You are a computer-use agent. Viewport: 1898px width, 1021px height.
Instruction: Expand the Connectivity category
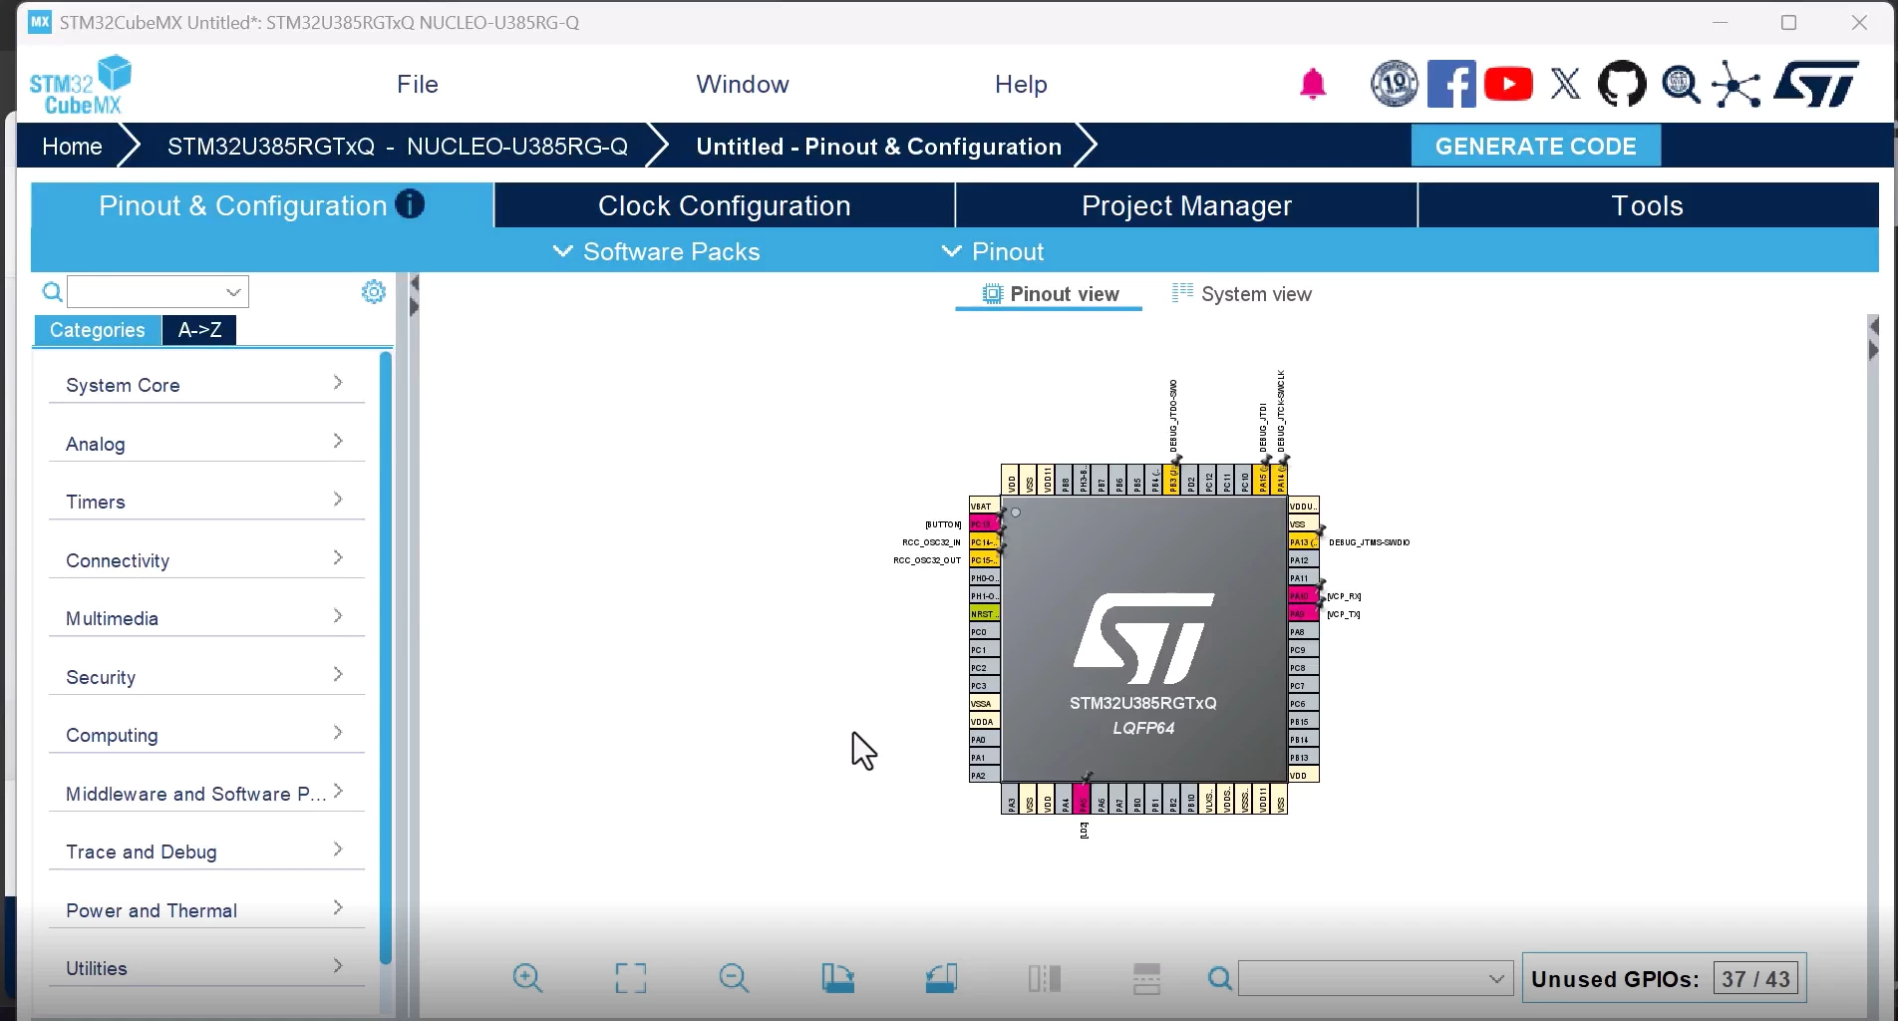pos(206,560)
